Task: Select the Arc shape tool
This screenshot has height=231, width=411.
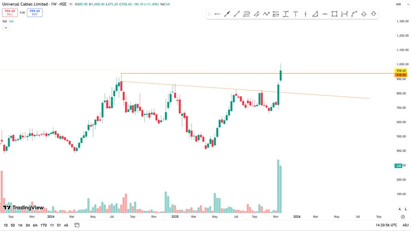Action: coord(315,14)
